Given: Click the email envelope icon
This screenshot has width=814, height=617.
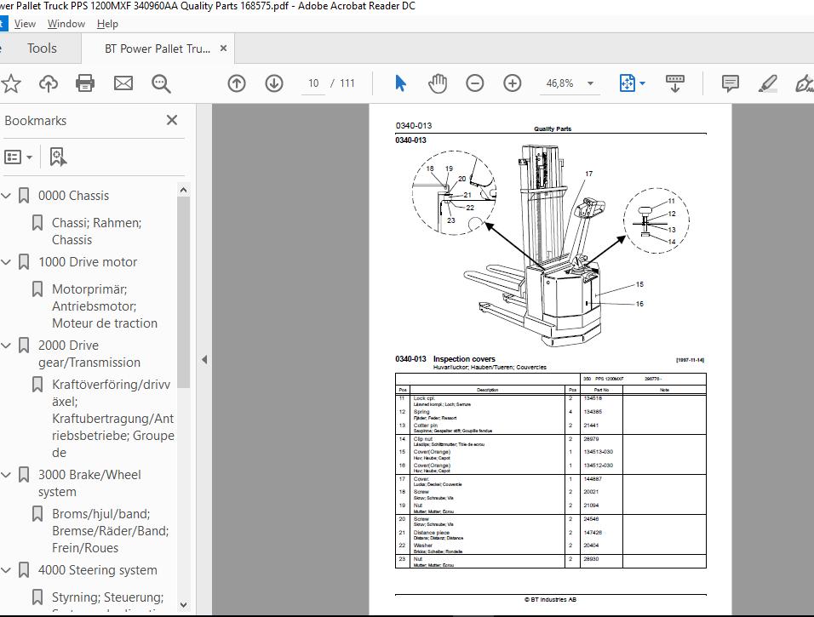Looking at the screenshot, I should tap(123, 83).
